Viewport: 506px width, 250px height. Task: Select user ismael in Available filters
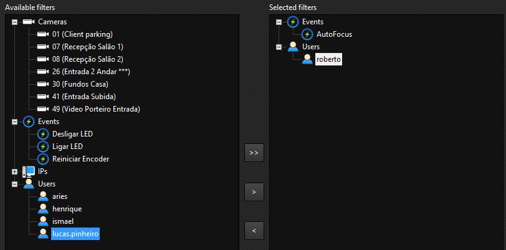[63, 221]
